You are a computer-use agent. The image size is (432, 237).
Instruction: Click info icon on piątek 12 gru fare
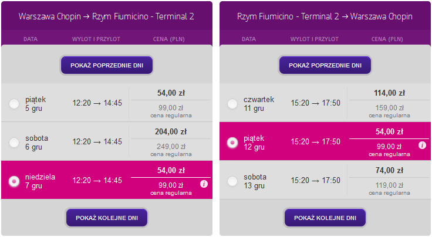tap(422, 145)
